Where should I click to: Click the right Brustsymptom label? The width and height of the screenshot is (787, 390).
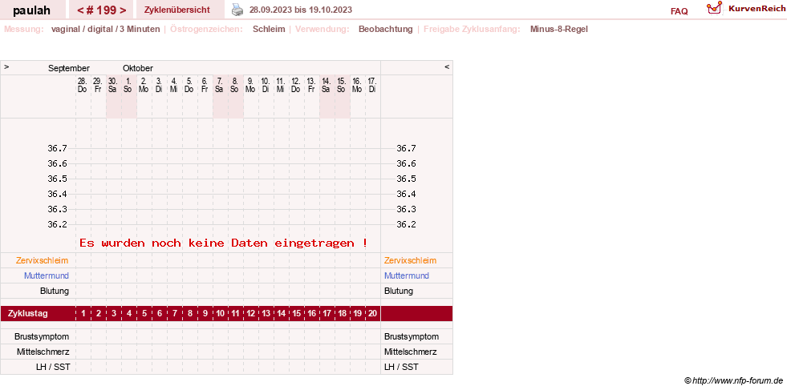point(412,336)
